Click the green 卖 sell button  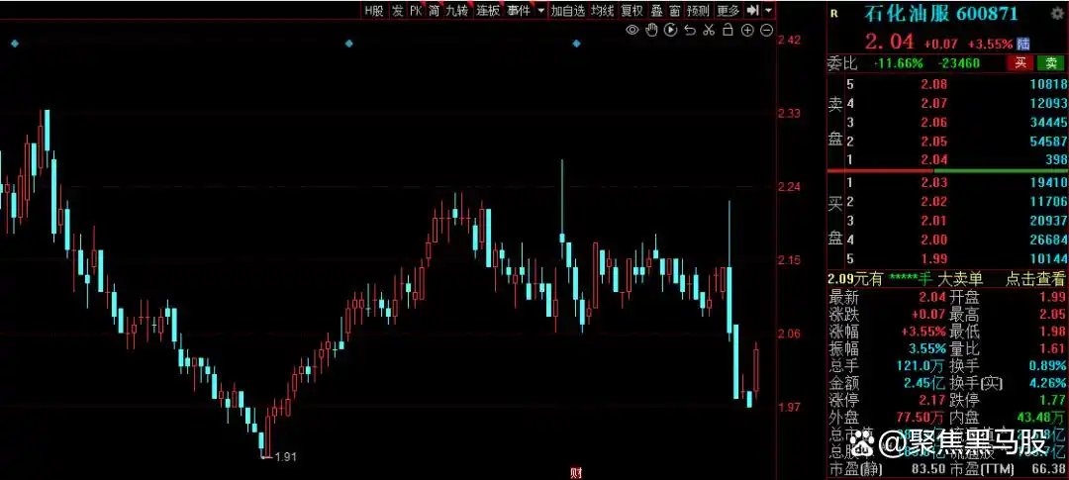pyautogui.click(x=1050, y=63)
